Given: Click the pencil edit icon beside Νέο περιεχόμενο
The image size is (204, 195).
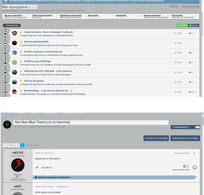Looking at the screenshot, I should click(x=30, y=7).
